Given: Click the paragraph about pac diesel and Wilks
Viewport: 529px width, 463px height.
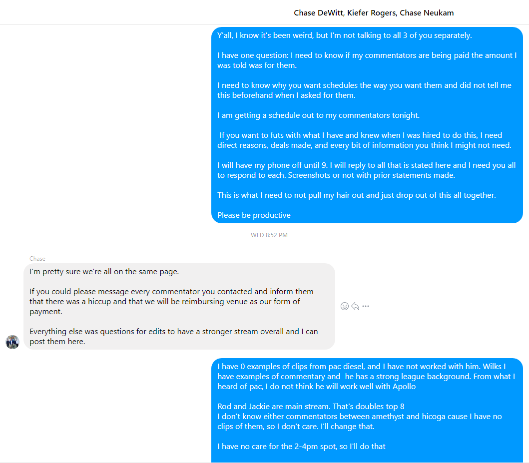Looking at the screenshot, I should tap(366, 376).
